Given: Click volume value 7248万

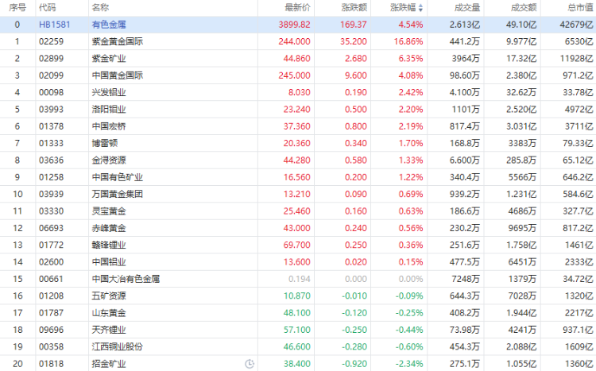Looking at the screenshot, I should click(466, 279).
